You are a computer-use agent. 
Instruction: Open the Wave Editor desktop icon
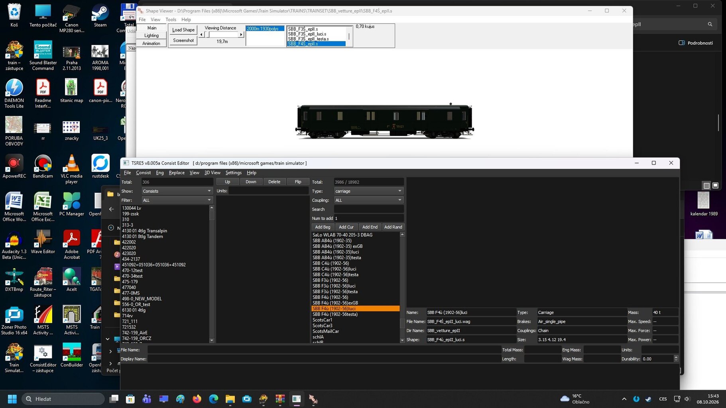click(x=43, y=242)
